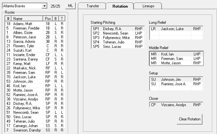Select Peterson, Jace roster row
This screenshot has height=134, width=217.
pos(35,37)
